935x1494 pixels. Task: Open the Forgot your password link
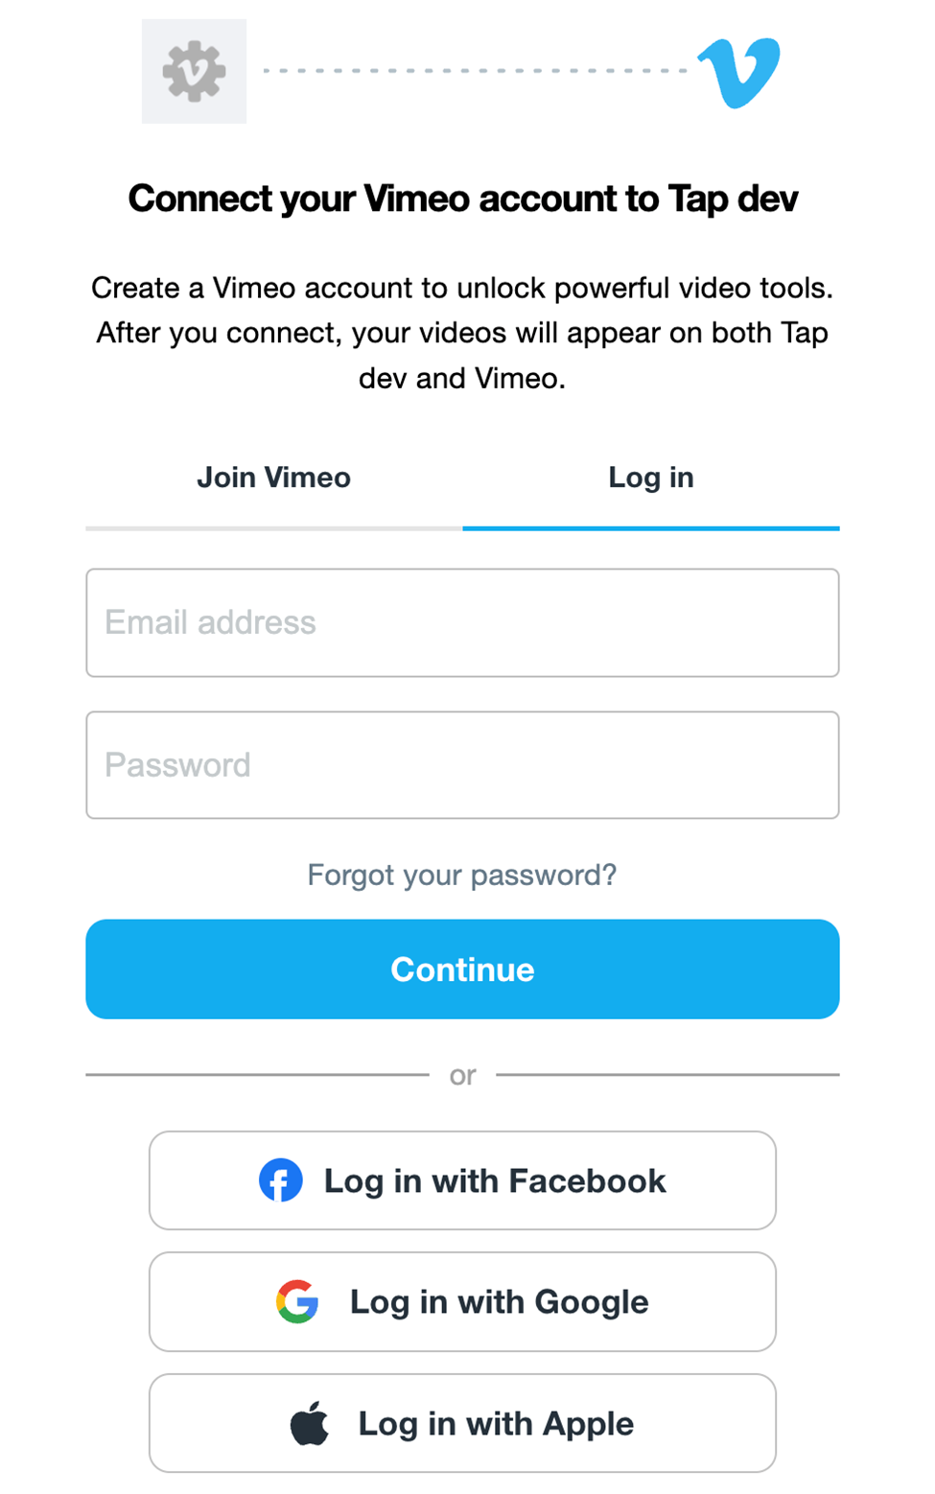click(x=462, y=875)
